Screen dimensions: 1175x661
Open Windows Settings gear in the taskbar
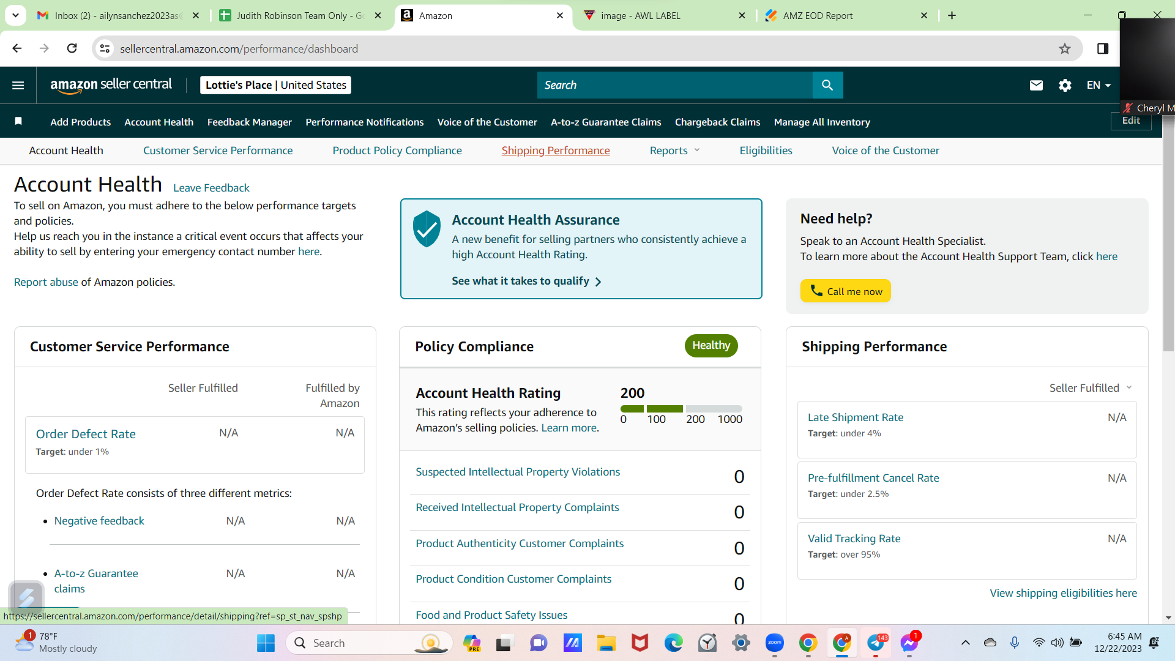pos(740,643)
